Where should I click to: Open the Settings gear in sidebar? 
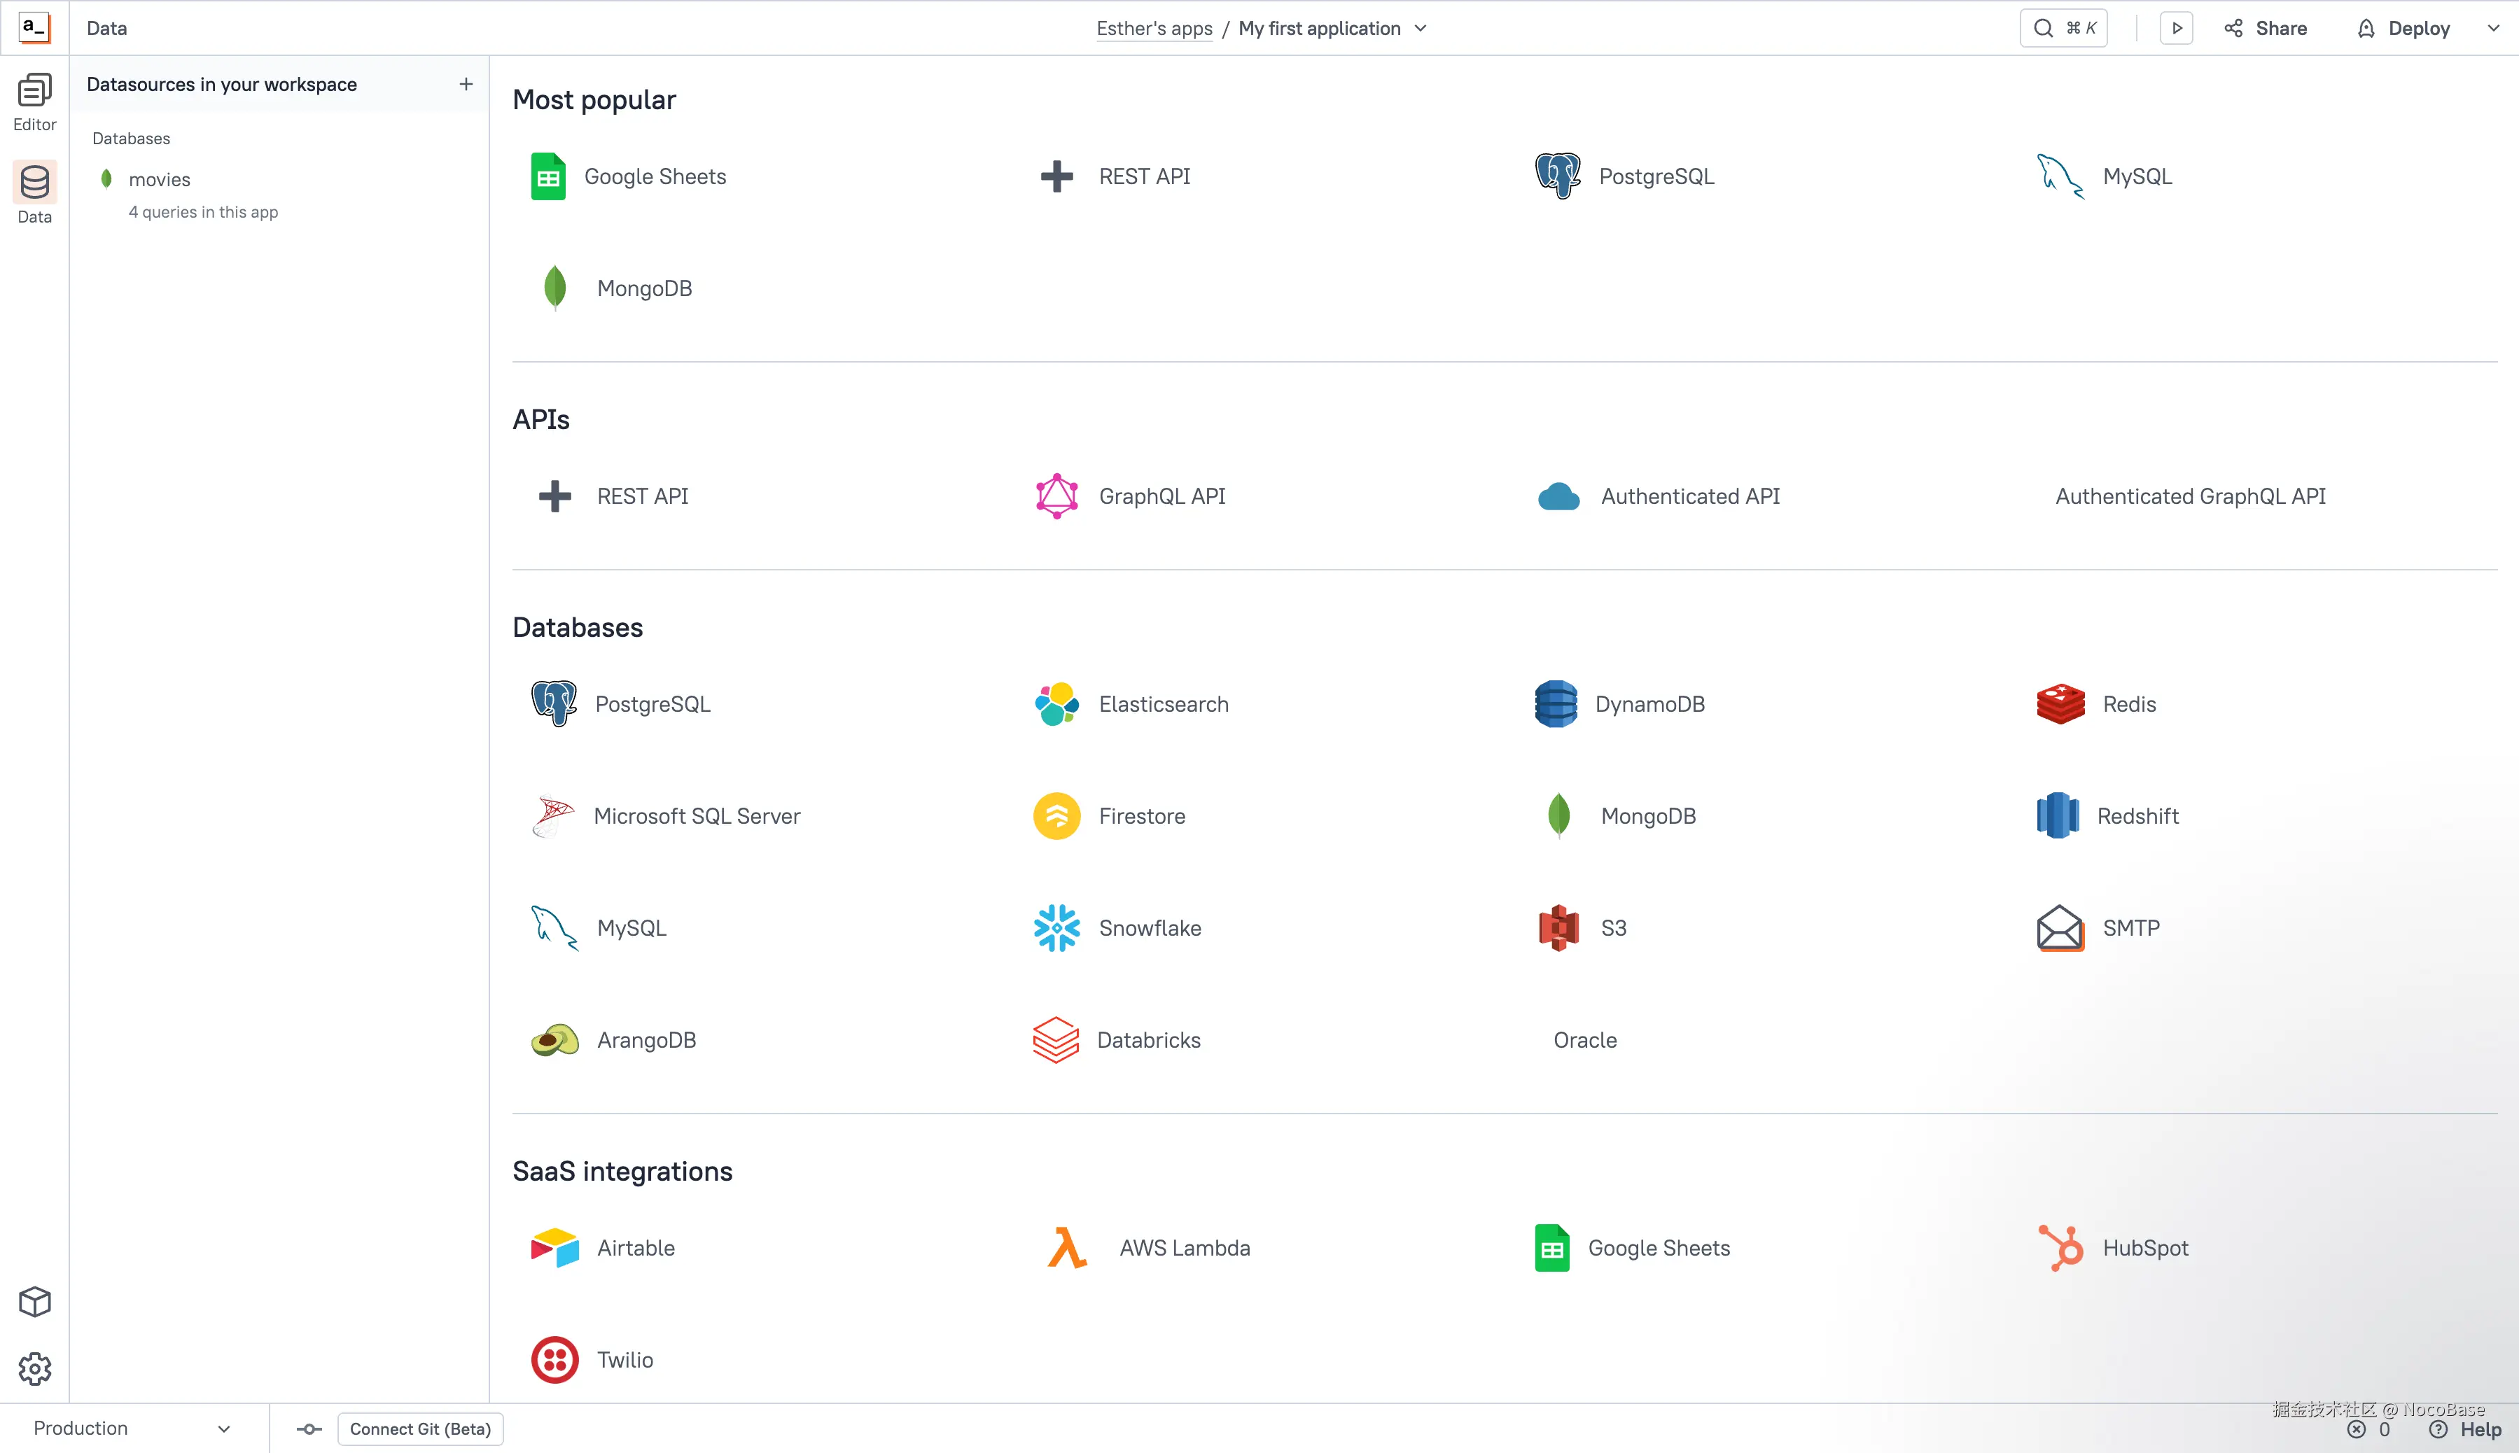pos(35,1369)
